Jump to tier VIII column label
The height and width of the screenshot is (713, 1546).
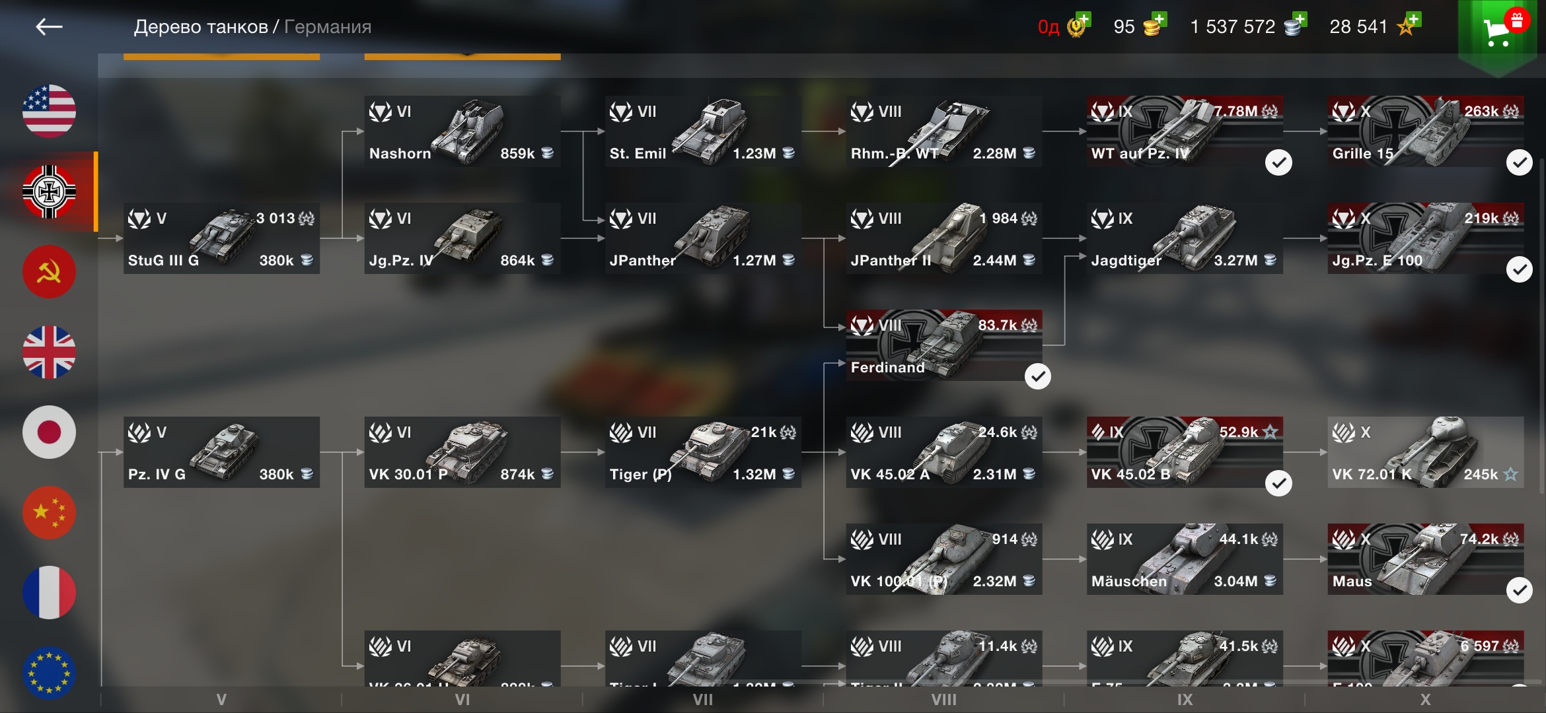(943, 700)
